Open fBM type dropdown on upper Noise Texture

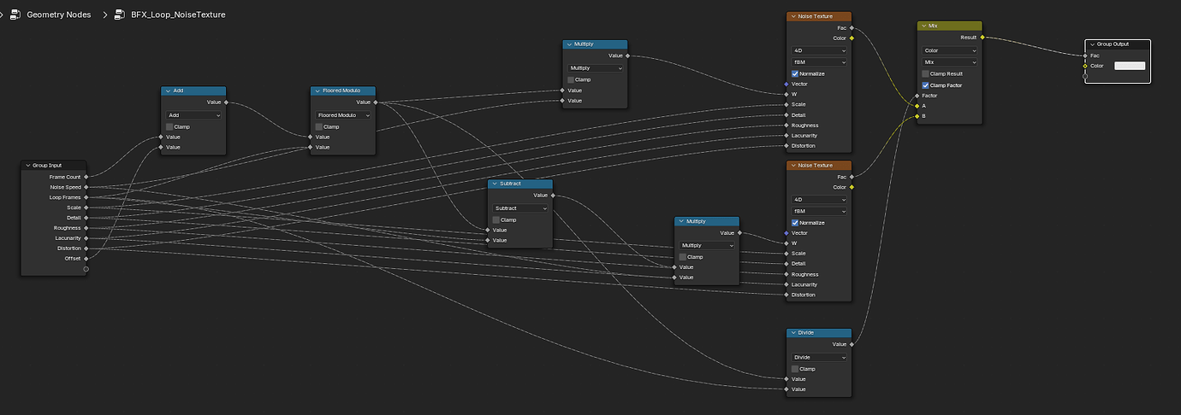click(819, 61)
